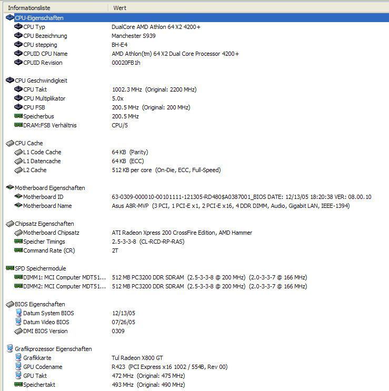The width and height of the screenshot is (389, 391).
Task: Click the icon beside L1 Datencache
Action: coord(18,161)
